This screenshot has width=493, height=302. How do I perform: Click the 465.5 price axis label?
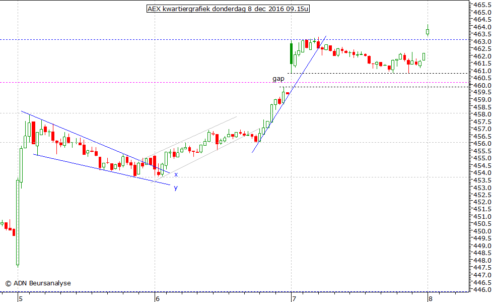pos(482,5)
